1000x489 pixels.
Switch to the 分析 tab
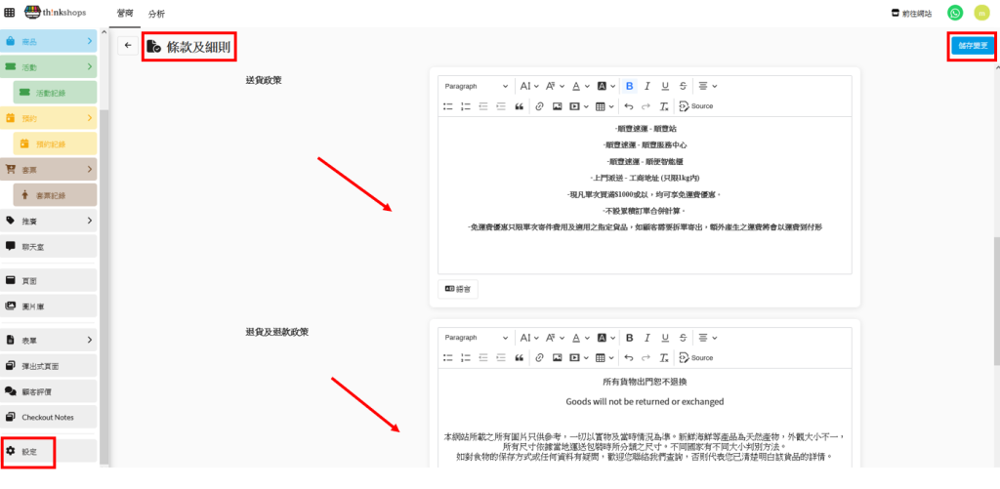pyautogui.click(x=156, y=15)
